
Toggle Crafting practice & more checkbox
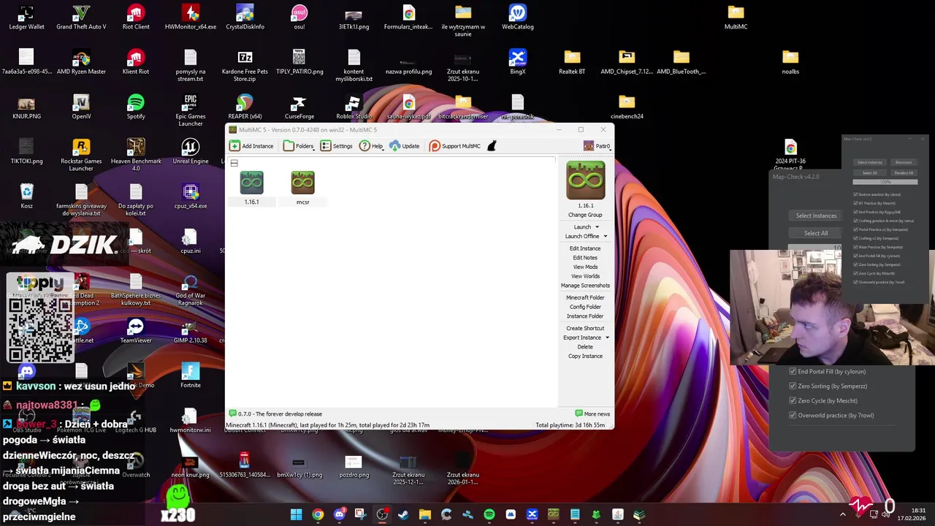click(855, 221)
